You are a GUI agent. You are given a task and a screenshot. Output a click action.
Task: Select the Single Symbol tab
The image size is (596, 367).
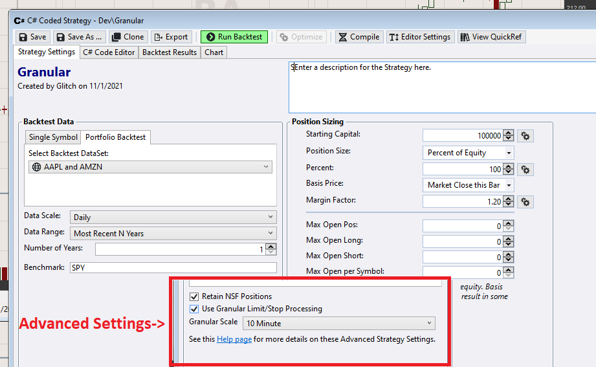pos(53,137)
